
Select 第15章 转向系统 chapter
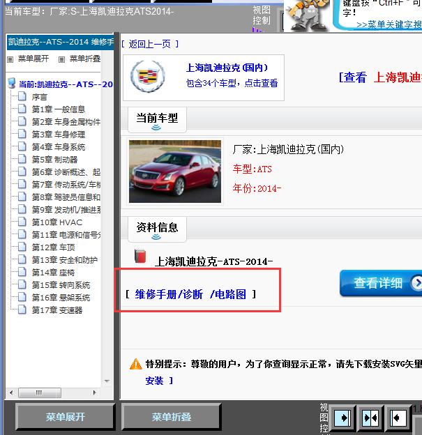tap(61, 285)
